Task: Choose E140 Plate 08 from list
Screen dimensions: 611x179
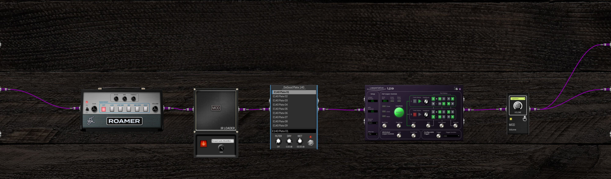Action: [280, 122]
